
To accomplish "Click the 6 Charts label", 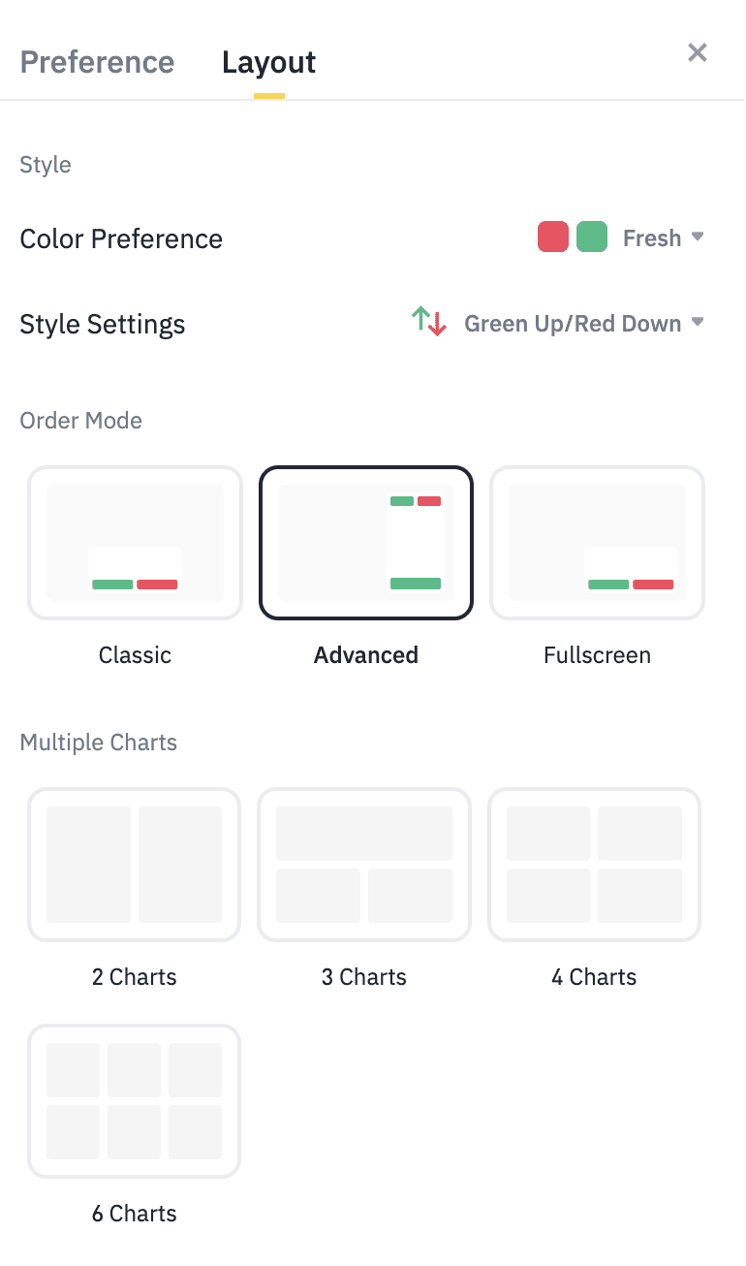I will 135,1214.
